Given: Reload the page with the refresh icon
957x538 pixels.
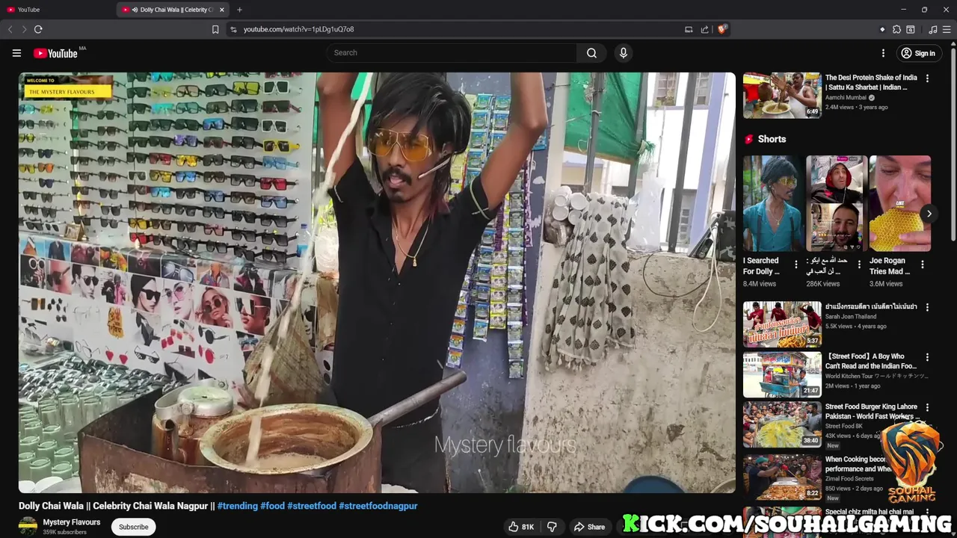Looking at the screenshot, I should click(x=38, y=29).
